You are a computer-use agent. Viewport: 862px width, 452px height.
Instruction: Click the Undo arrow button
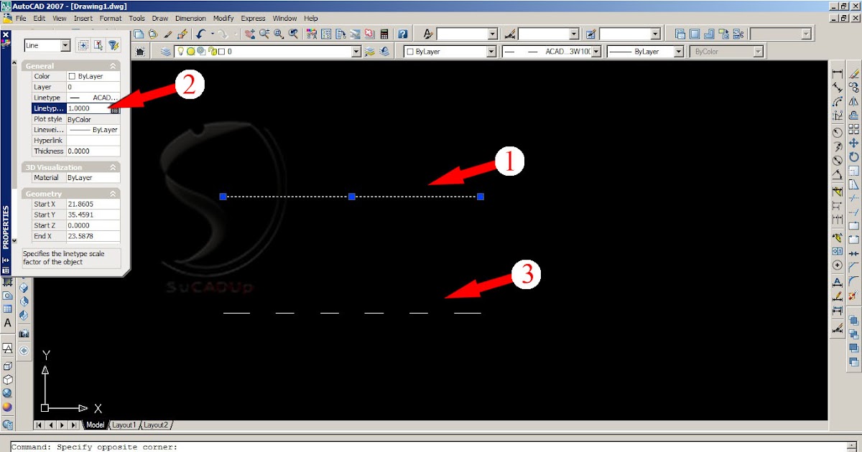pos(201,33)
